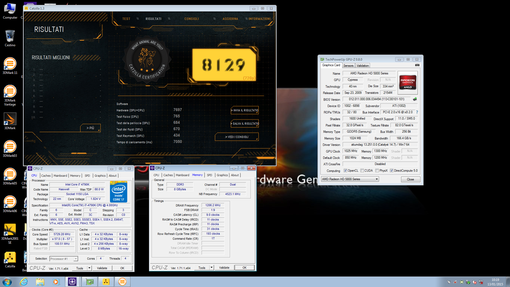This screenshot has height=287, width=510.
Task: Switch to GPU-Z via taskbar icon
Action: [x=90, y=282]
